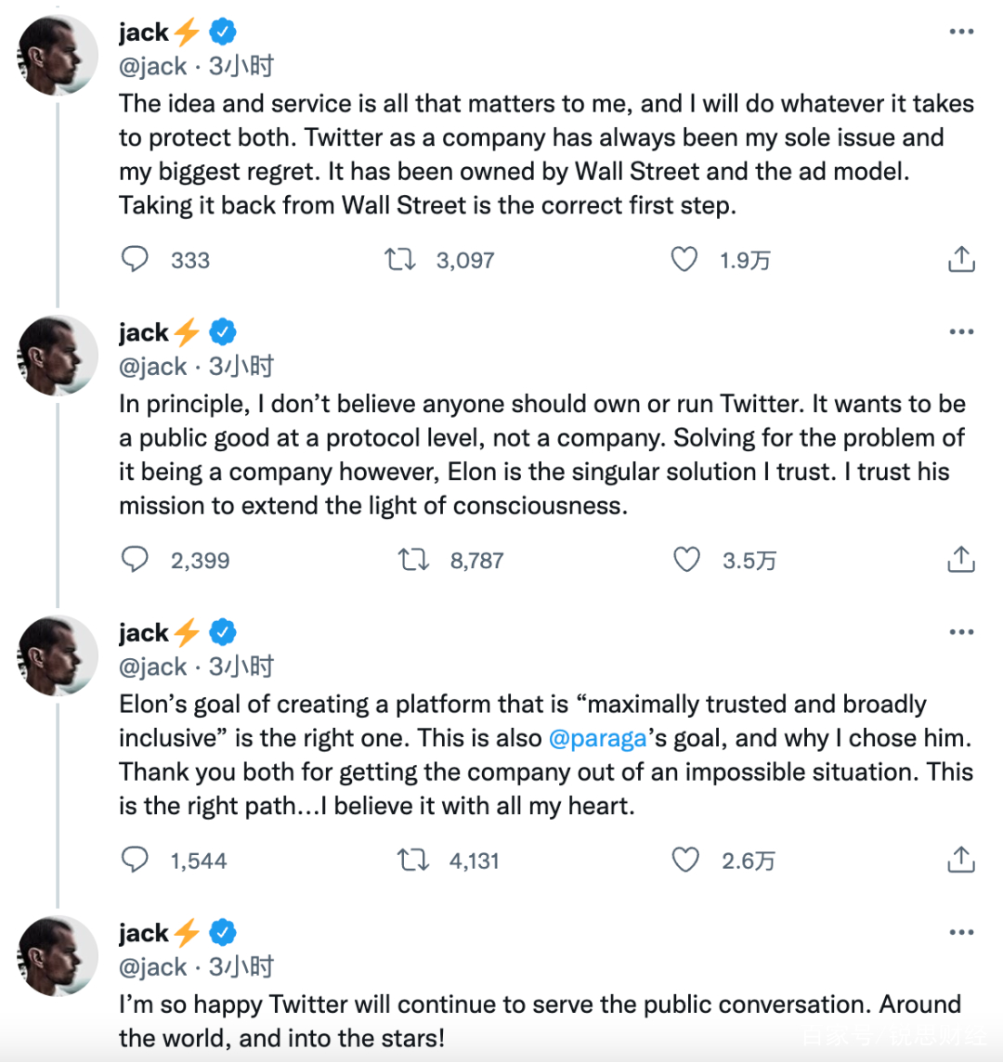Viewport: 1003px width, 1062px height.
Task: Retweet the tweet with 4,131 retweets
Action: pyautogui.click(x=413, y=861)
